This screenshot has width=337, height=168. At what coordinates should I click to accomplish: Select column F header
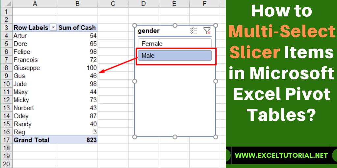click(x=205, y=3)
